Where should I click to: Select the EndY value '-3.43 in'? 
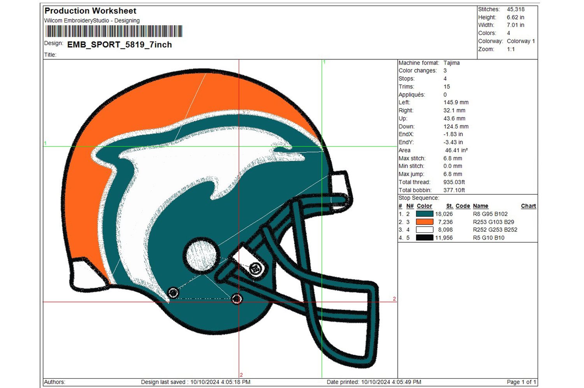[x=453, y=142]
